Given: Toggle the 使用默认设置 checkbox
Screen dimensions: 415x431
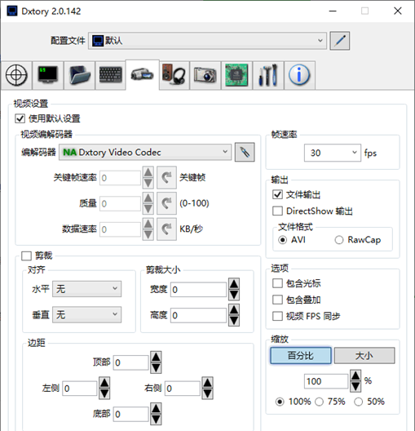Looking at the screenshot, I should pos(20,118).
